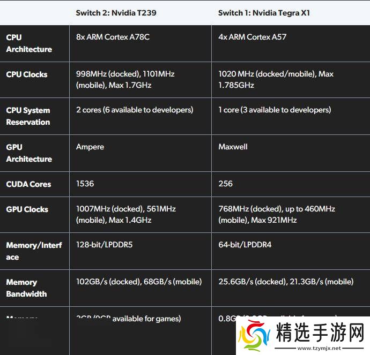Click the Chinese watermark site name text
The image size is (370, 355).
click(x=320, y=332)
